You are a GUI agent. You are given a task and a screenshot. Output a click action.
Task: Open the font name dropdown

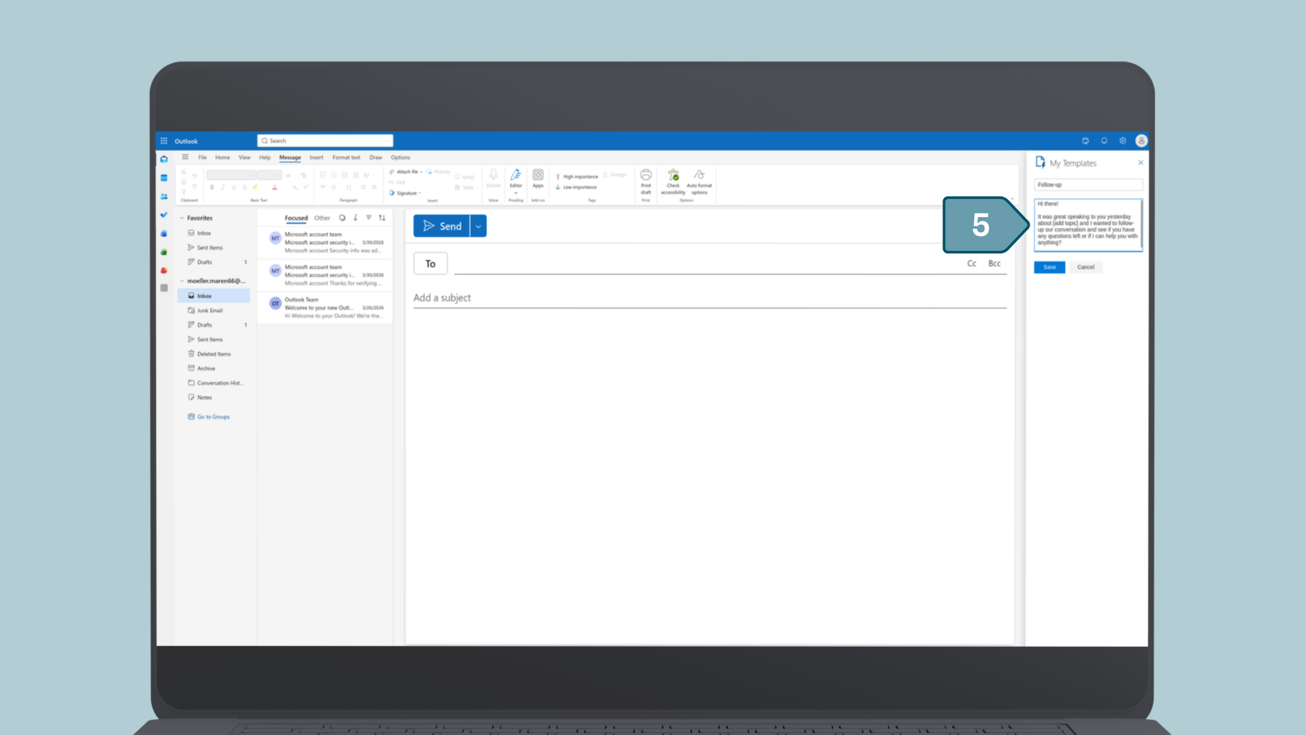point(231,175)
